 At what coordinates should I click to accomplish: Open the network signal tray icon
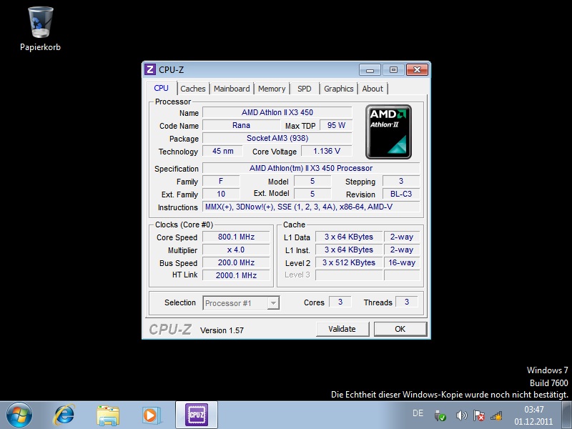(x=496, y=415)
